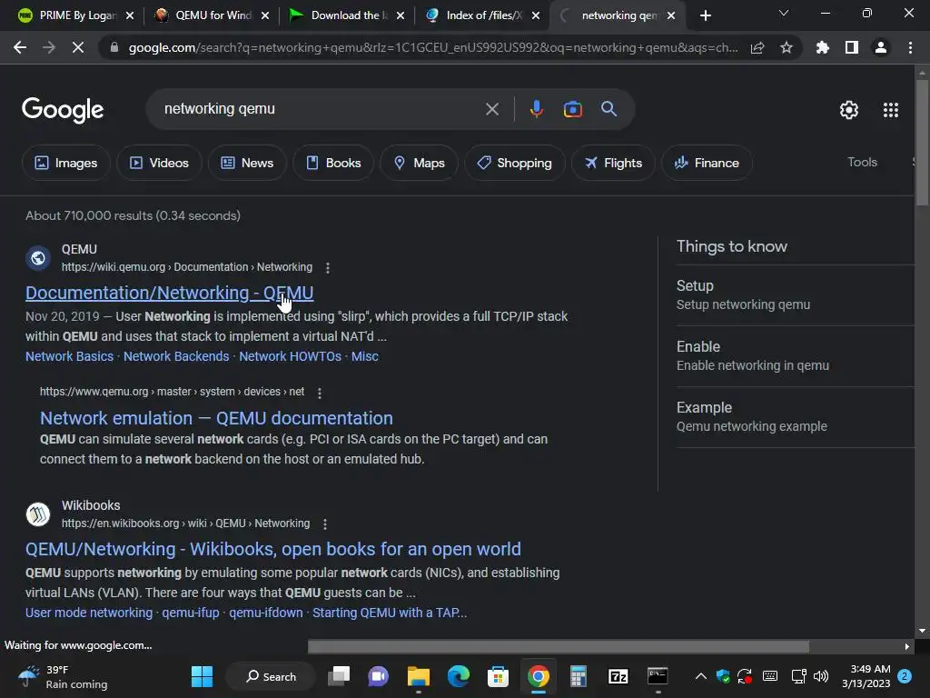930x698 pixels.
Task: Expand Setup networking qemu item
Action: coord(795,295)
